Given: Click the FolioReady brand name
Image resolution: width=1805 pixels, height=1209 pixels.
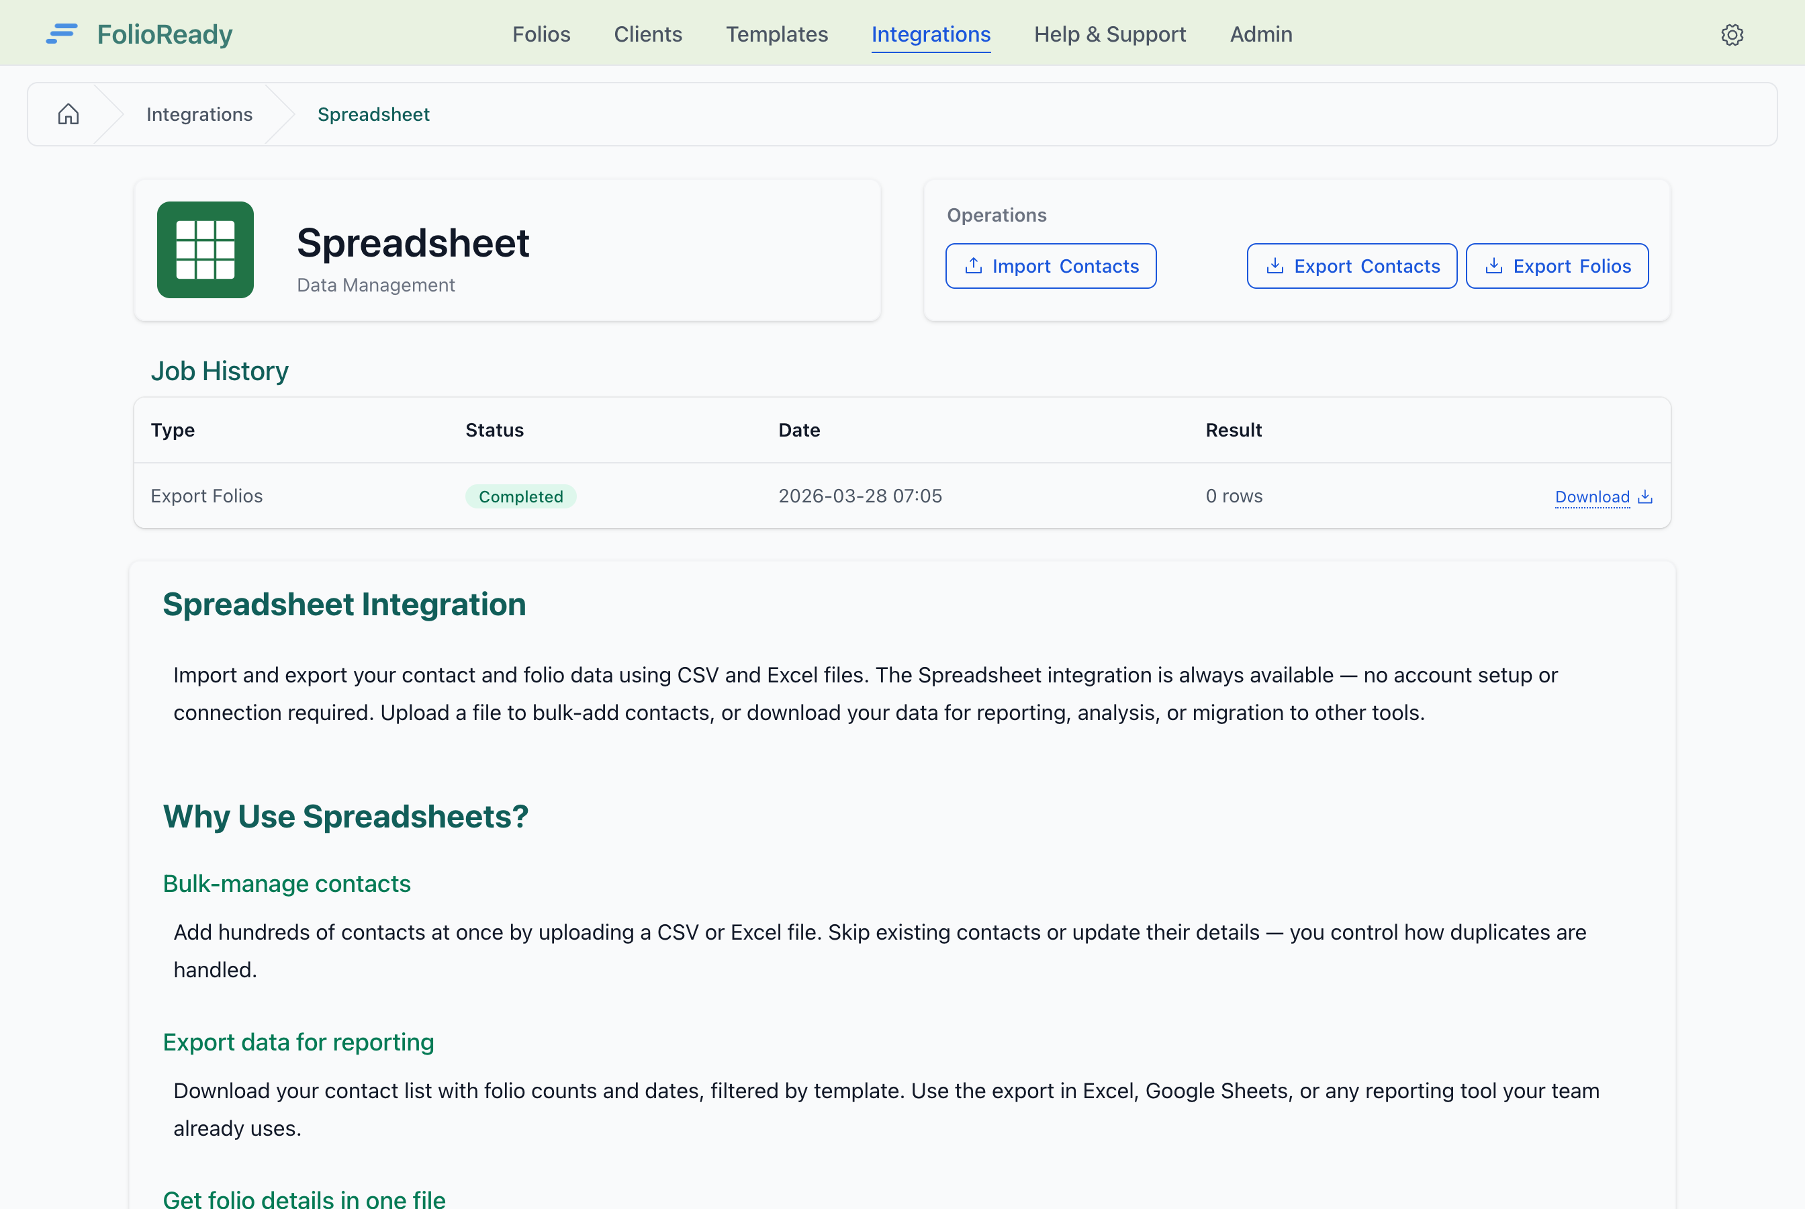Looking at the screenshot, I should coord(164,34).
